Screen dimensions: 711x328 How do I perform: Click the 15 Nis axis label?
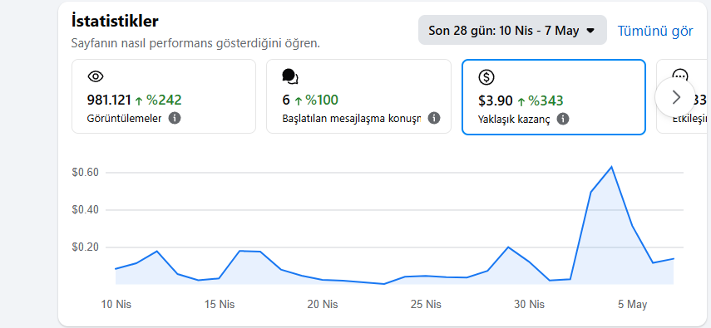click(x=220, y=305)
